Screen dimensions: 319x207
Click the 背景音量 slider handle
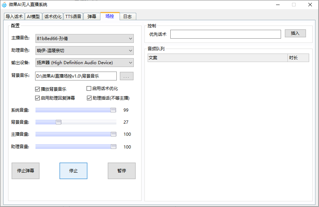point(59,122)
